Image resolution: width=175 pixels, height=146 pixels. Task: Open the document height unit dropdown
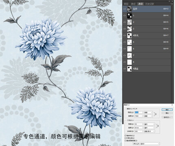(149, 128)
